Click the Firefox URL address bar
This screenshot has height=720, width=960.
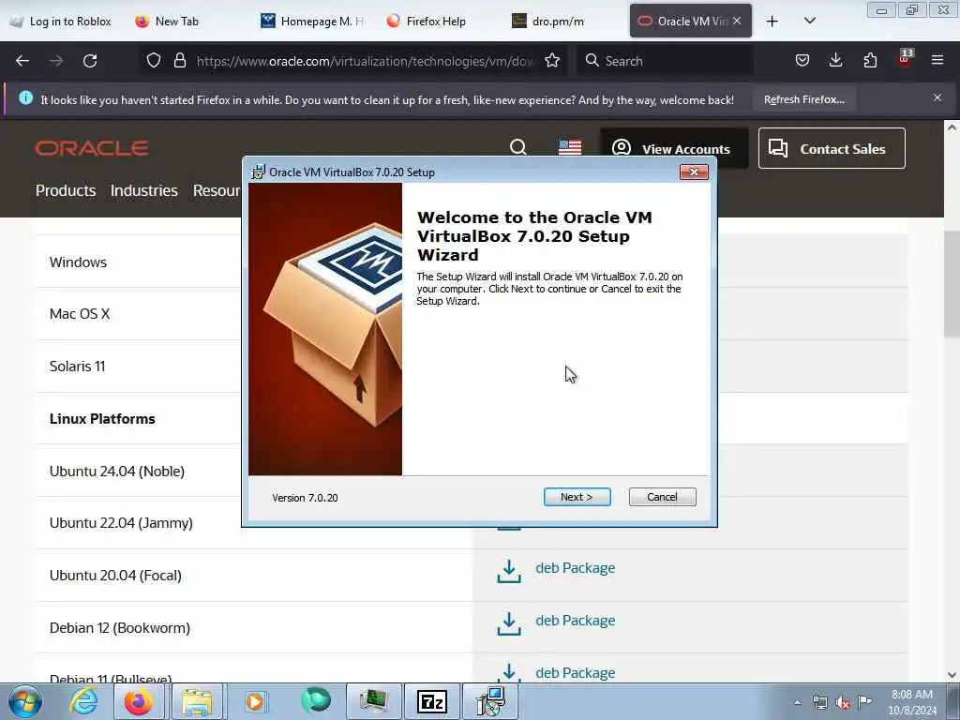click(366, 61)
